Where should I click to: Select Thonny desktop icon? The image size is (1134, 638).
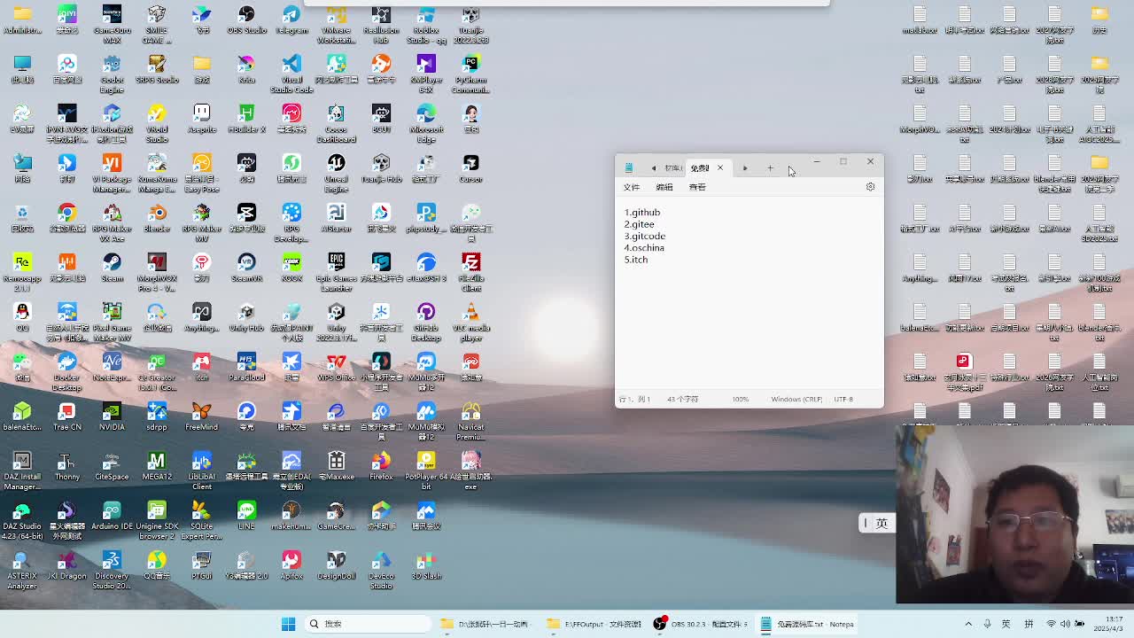pos(66,467)
